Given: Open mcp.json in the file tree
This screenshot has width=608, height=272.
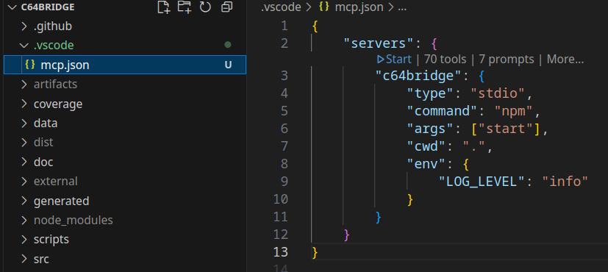Looking at the screenshot, I should [124, 65].
